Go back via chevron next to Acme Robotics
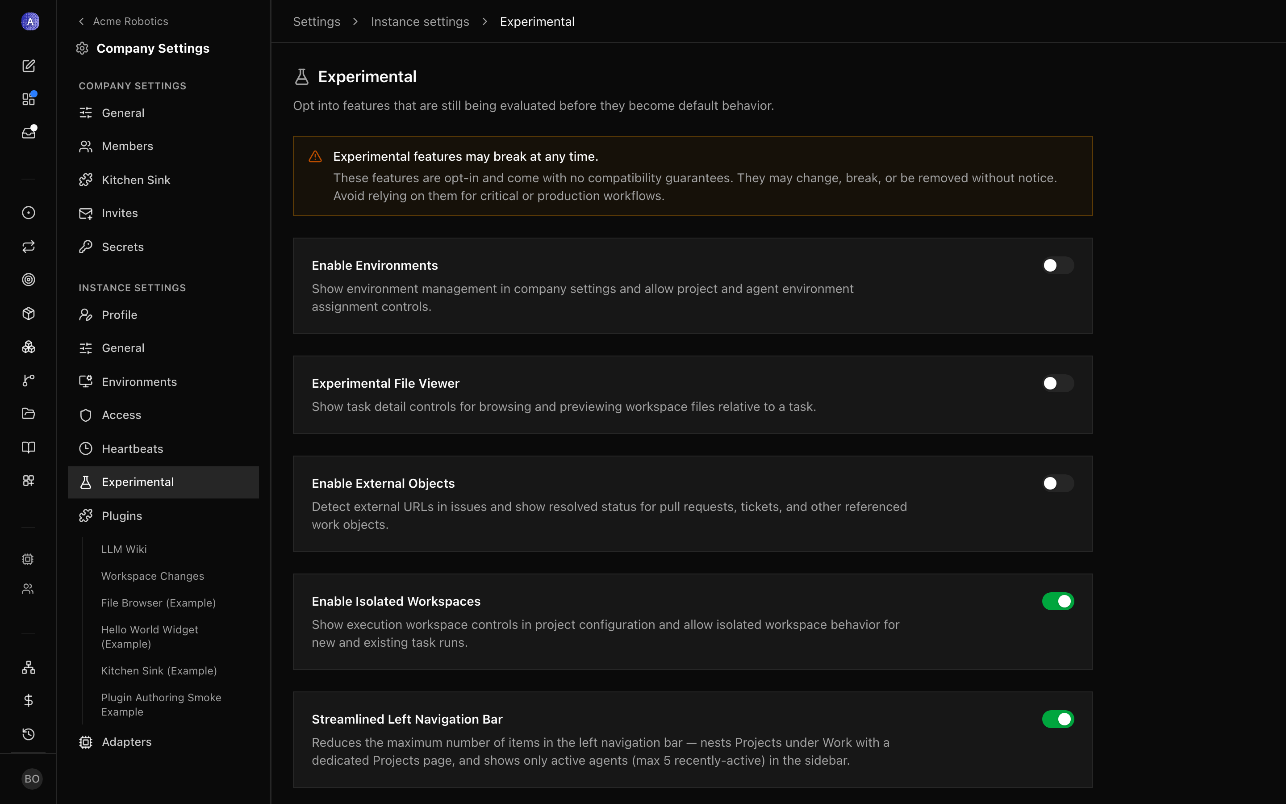This screenshot has height=804, width=1286. 81,21
